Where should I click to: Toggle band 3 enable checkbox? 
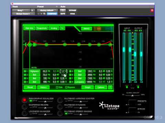[25, 78]
